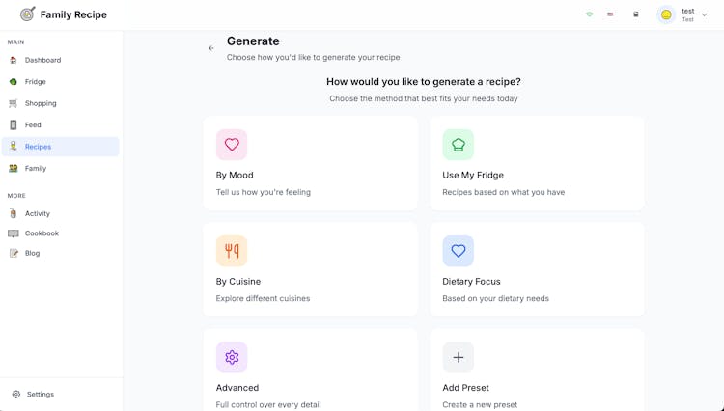
Task: Go to the Fridge section
Action: [x=35, y=82]
